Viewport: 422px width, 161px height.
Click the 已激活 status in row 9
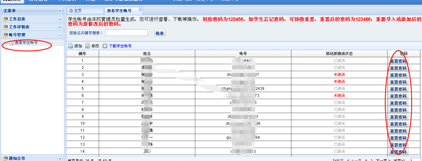(x=339, y=117)
